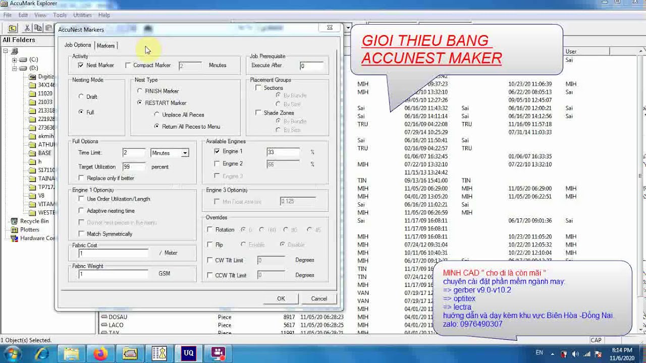Viewport: 646px width, 363px height.
Task: Check Use Order Utilization/Length
Action: click(81, 199)
